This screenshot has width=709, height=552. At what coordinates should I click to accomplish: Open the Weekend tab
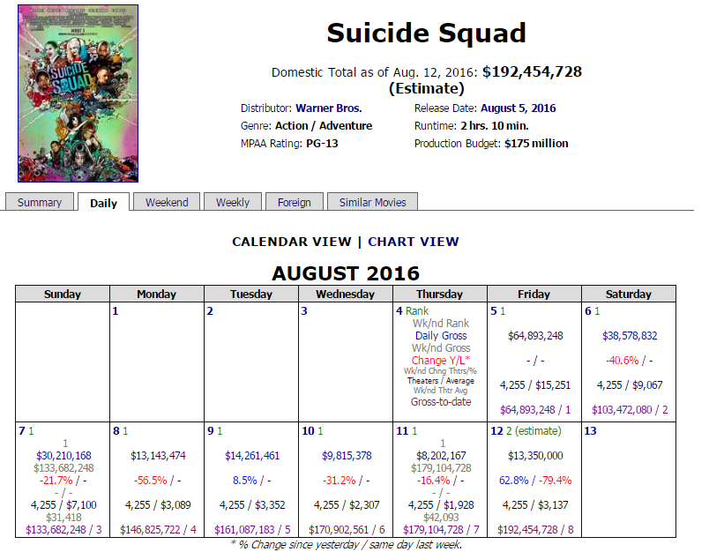167,202
